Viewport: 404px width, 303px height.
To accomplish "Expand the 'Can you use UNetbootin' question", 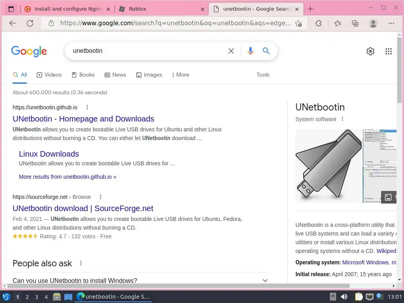I will [141, 280].
